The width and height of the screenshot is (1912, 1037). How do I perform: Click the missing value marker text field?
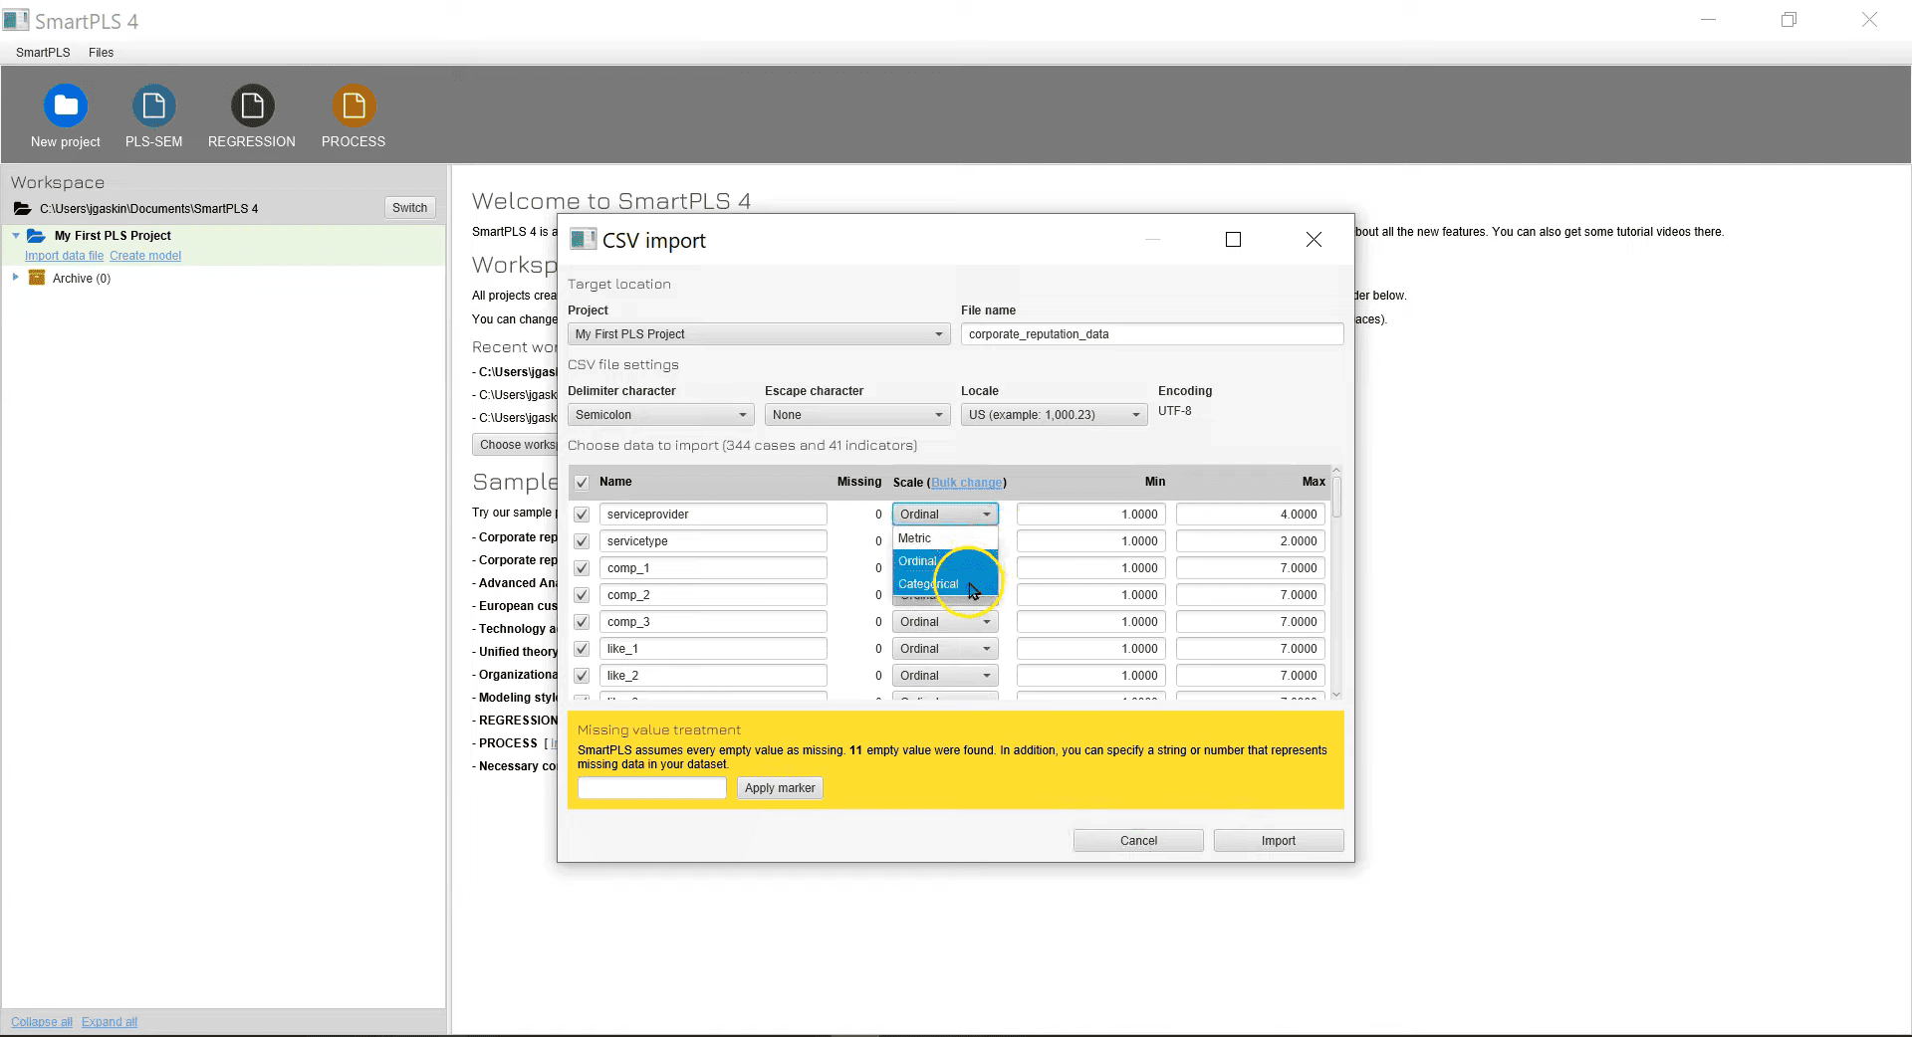tap(652, 788)
